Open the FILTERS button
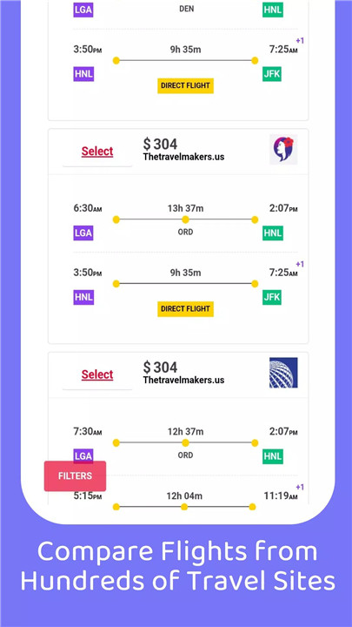Viewport: 352px width, 627px height. [75, 475]
